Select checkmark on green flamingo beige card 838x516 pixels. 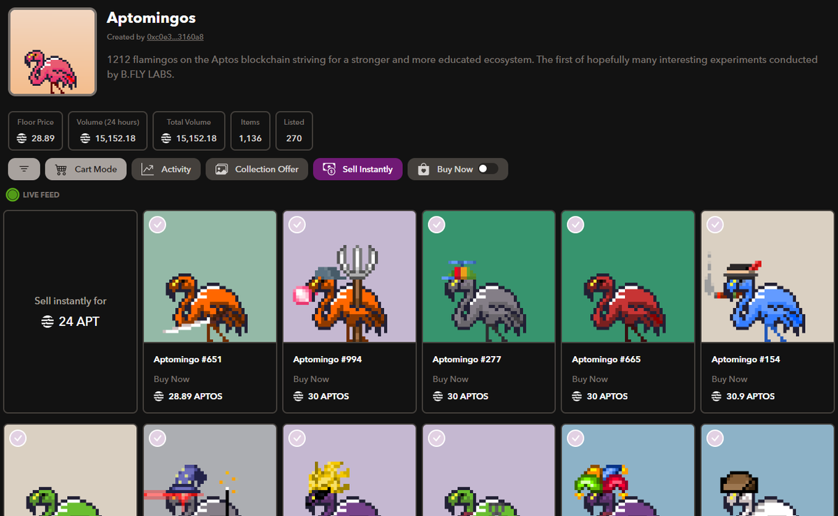coord(18,438)
